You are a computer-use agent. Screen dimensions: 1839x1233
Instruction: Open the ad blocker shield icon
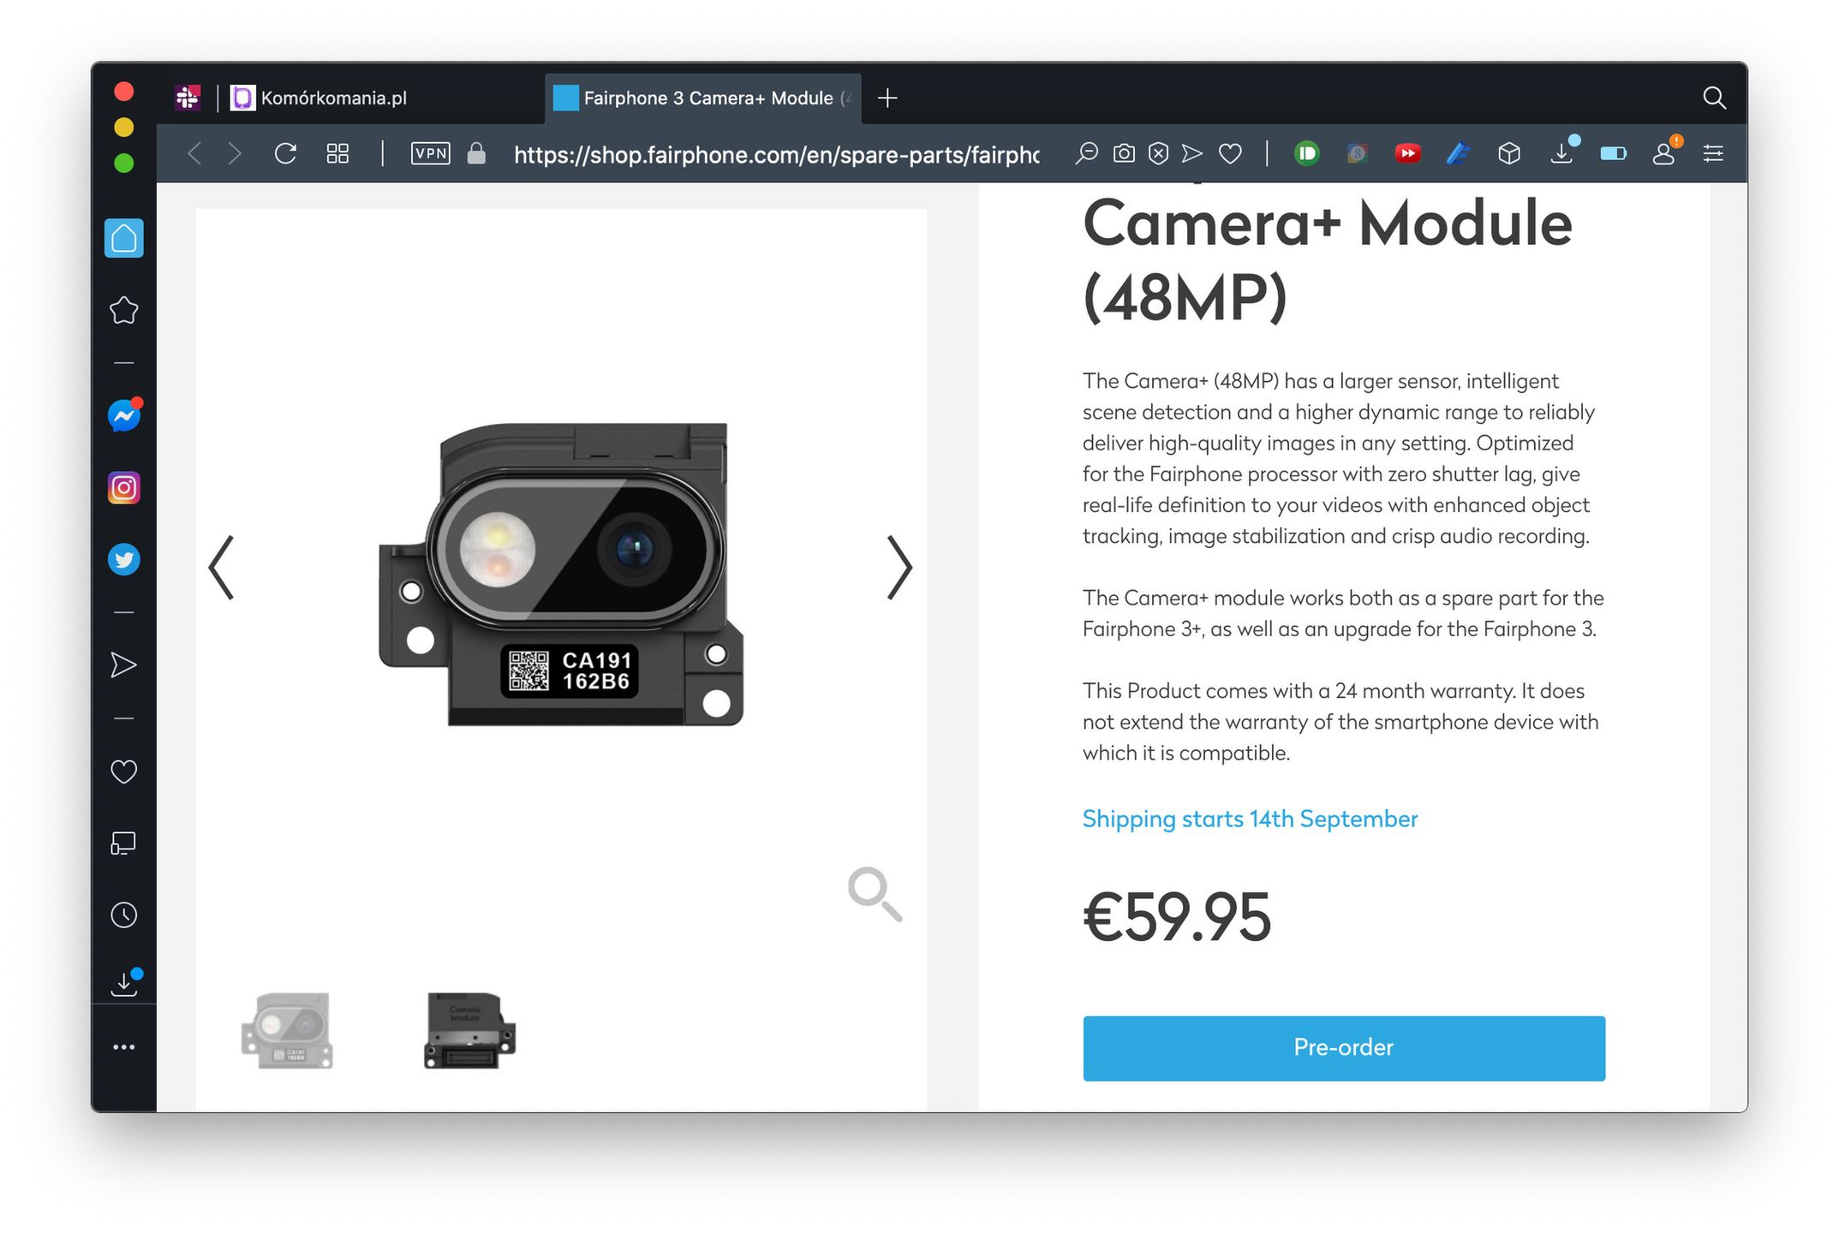tap(1158, 153)
